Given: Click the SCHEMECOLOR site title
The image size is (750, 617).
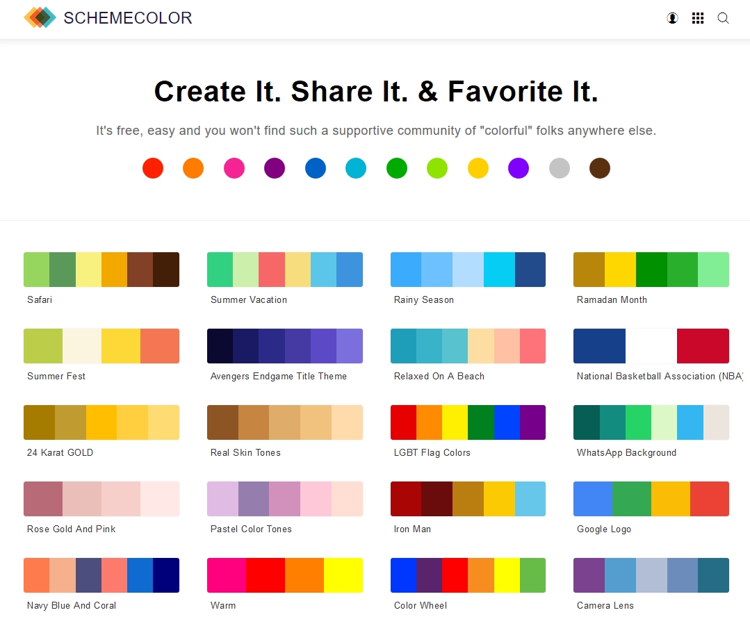Looking at the screenshot, I should [128, 19].
